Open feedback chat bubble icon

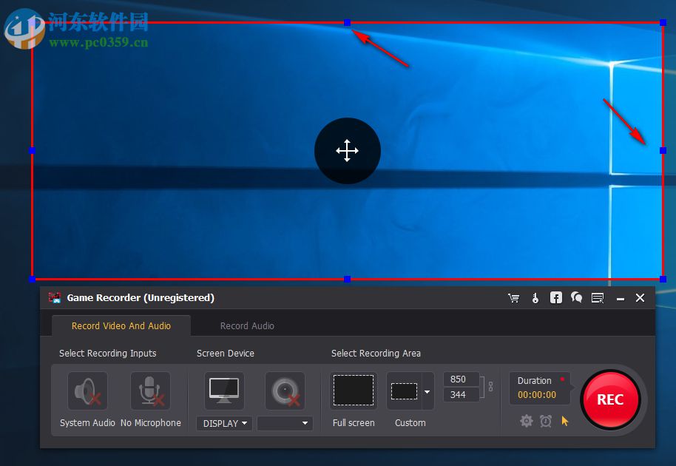(576, 298)
